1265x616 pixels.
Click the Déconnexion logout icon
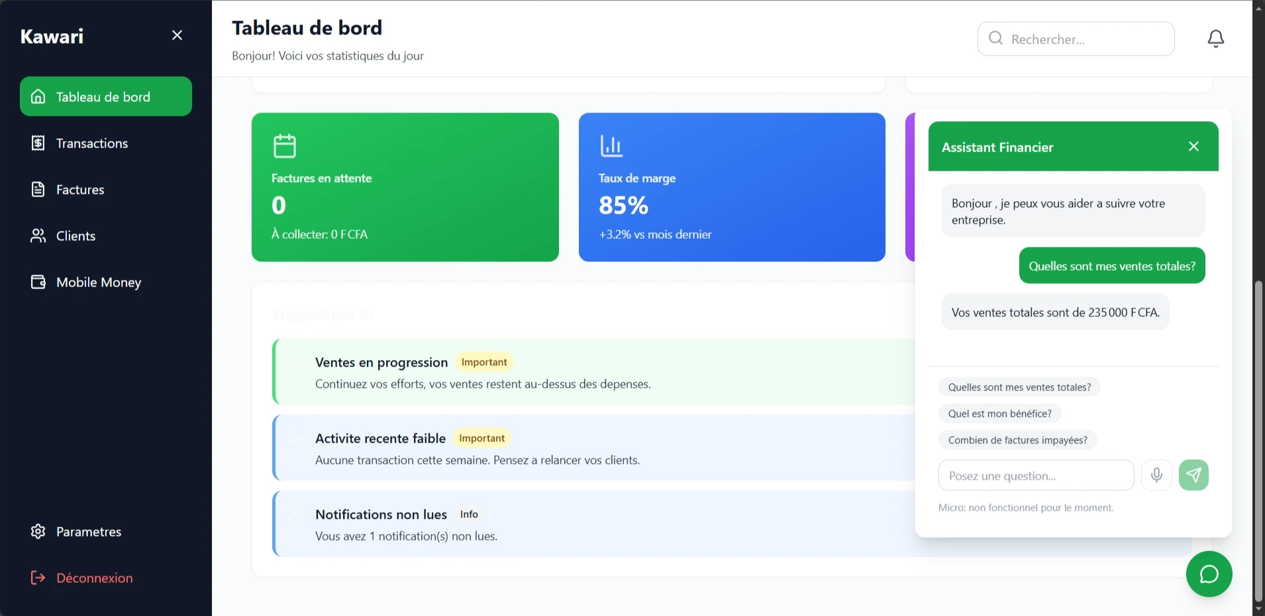point(38,578)
